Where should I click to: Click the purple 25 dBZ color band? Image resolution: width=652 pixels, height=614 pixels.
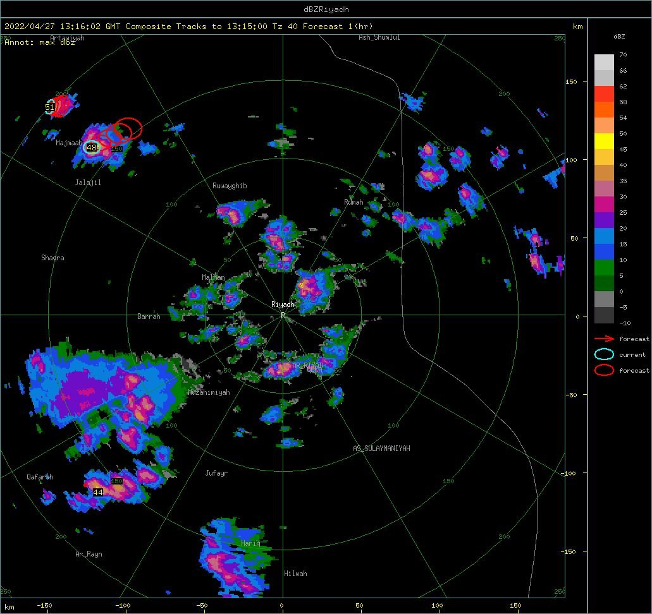(604, 220)
